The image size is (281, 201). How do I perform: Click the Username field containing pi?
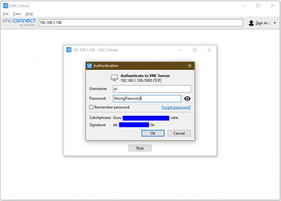pos(152,89)
